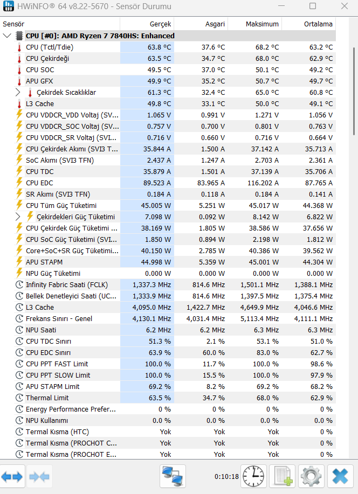Click lightning icon beside CPU Tüm Güç Tüketimi
358x494 pixels.
click(x=19, y=206)
